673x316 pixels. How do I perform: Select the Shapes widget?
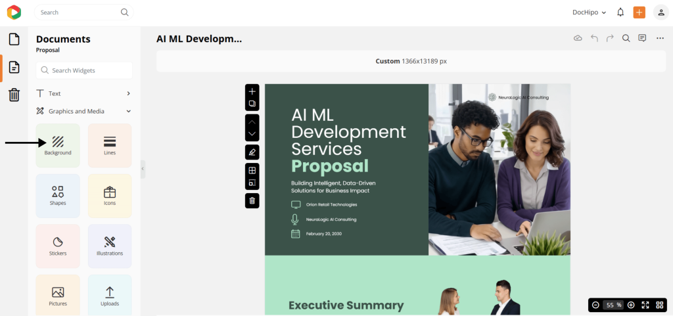58,196
